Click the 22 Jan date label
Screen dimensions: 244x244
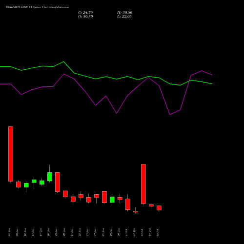pos(80,232)
